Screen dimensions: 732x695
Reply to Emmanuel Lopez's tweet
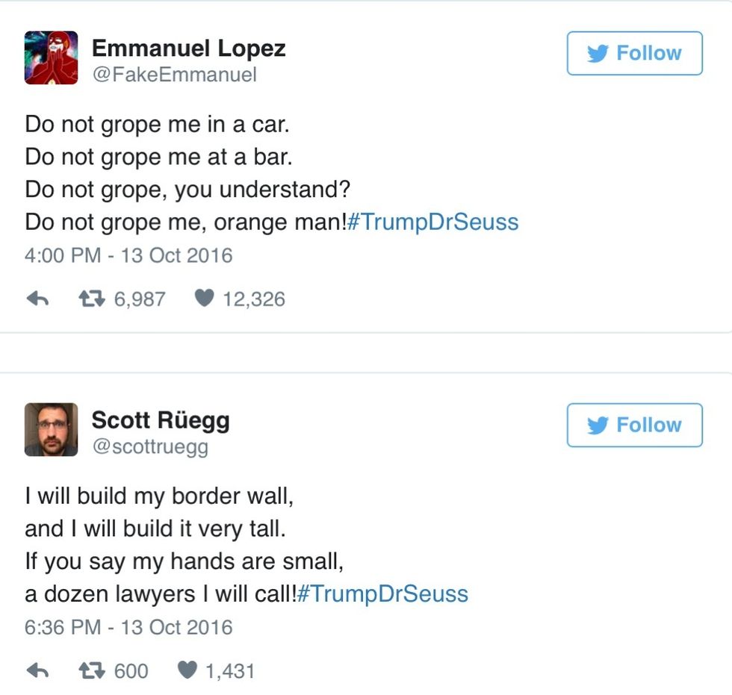37,299
